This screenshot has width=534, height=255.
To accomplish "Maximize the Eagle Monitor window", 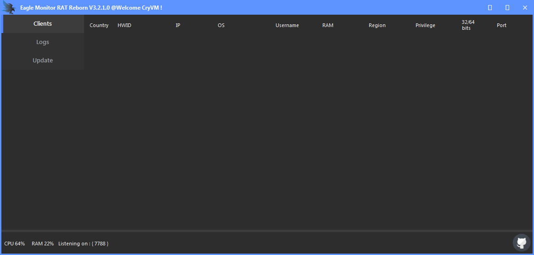I will (x=507, y=8).
